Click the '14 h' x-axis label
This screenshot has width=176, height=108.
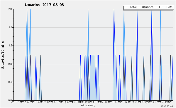(107, 102)
